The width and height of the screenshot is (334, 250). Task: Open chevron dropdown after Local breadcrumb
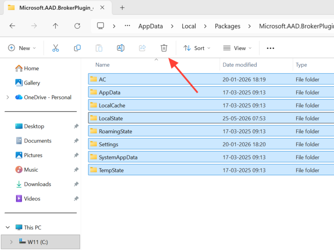pyautogui.click(x=205, y=26)
